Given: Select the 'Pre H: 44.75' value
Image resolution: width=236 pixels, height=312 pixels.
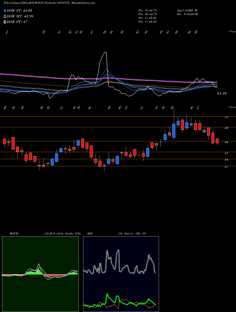Looking at the screenshot, I should pyautogui.click(x=148, y=14).
